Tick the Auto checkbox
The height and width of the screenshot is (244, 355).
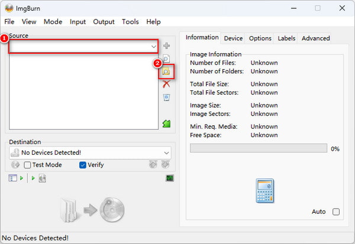336,212
